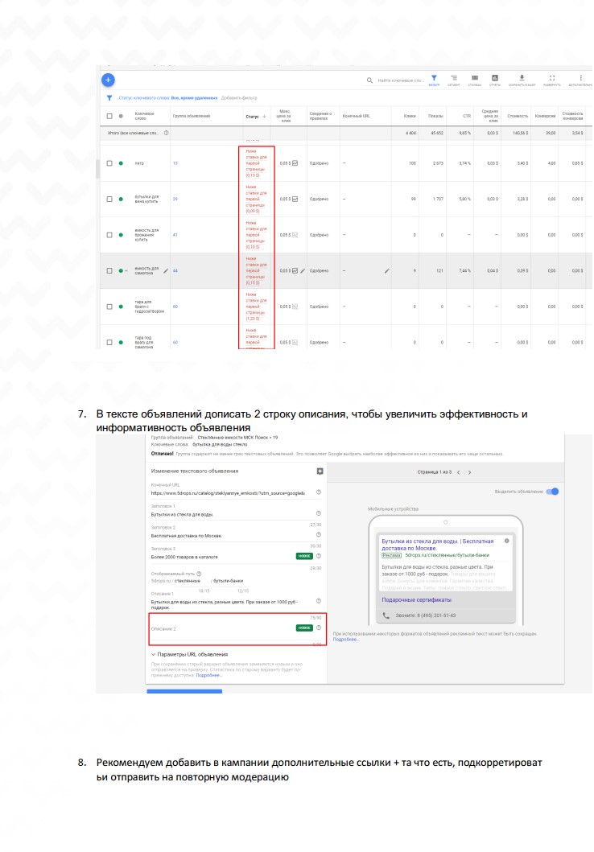Click help icon in Описание 2 field
594x852 pixels.
tap(319, 628)
